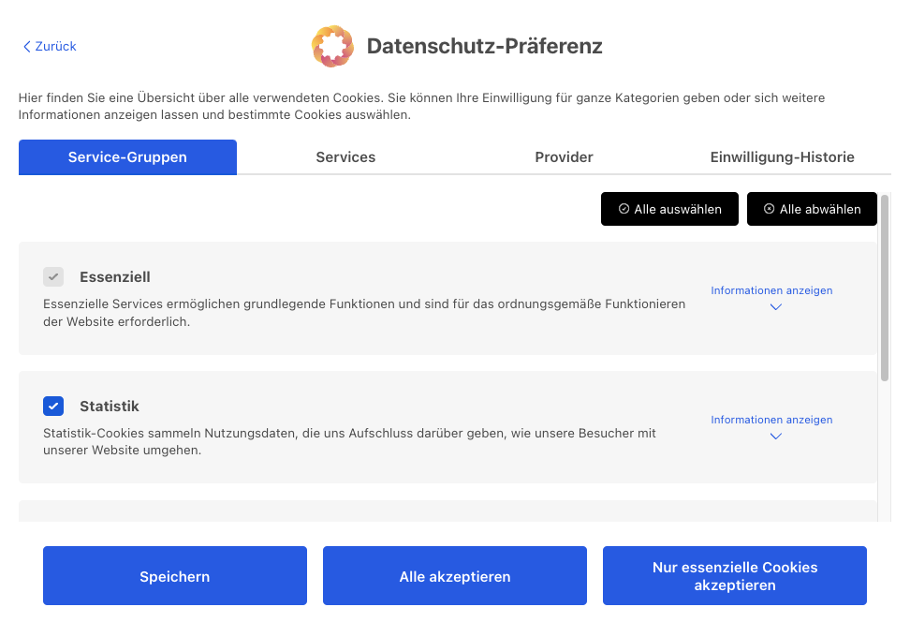Screen dimensions: 910x622
Task: Expand Statistik details via the down chevron
Action: [x=774, y=437]
